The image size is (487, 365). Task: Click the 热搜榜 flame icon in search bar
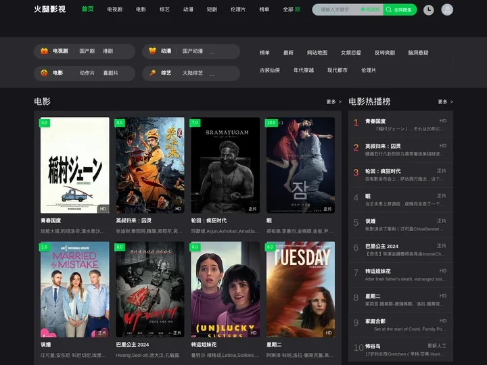pos(370,9)
